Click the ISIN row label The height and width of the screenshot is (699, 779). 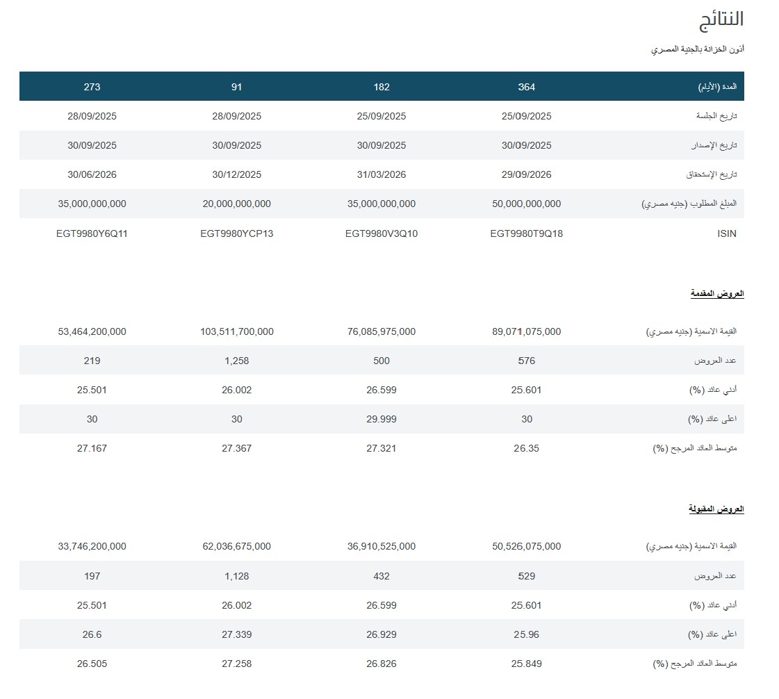click(726, 233)
